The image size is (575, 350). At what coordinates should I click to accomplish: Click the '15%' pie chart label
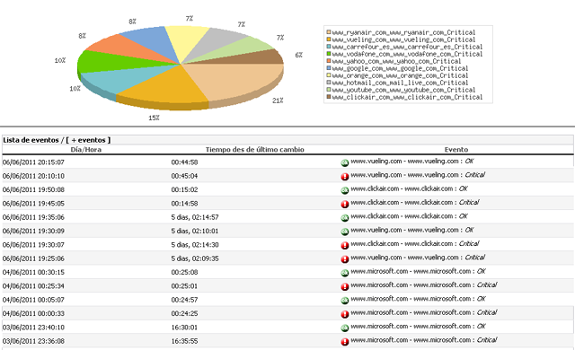click(154, 118)
